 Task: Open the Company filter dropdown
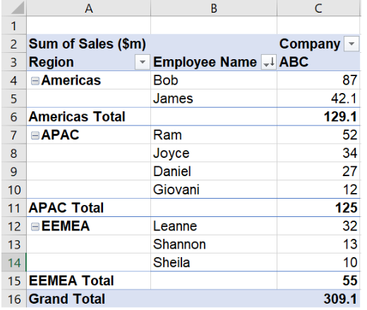351,44
